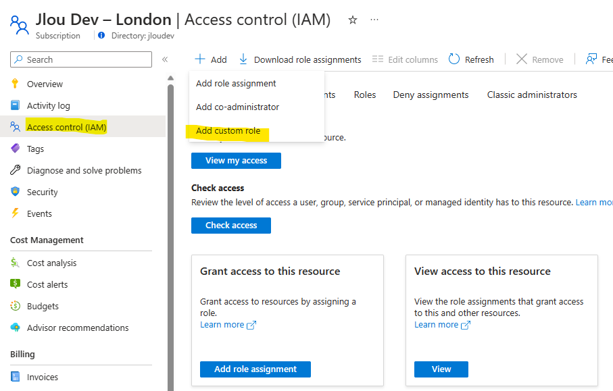Click external link icon in View access card
This screenshot has height=391, width=613.
[466, 325]
